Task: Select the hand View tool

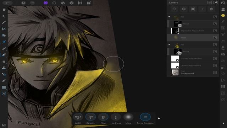Action: point(4,10)
